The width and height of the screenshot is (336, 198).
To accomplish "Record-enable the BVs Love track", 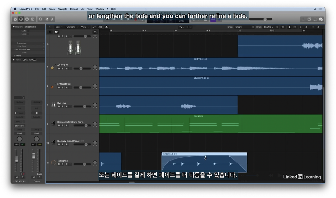I will [67, 107].
